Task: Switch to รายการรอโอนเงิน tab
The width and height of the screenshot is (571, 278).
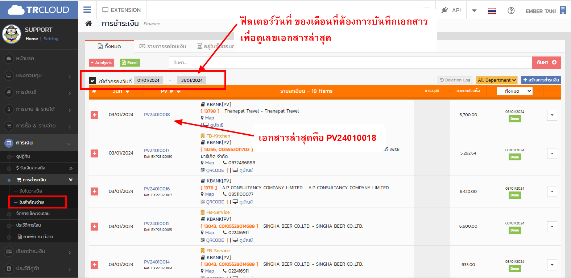Action: (x=163, y=46)
